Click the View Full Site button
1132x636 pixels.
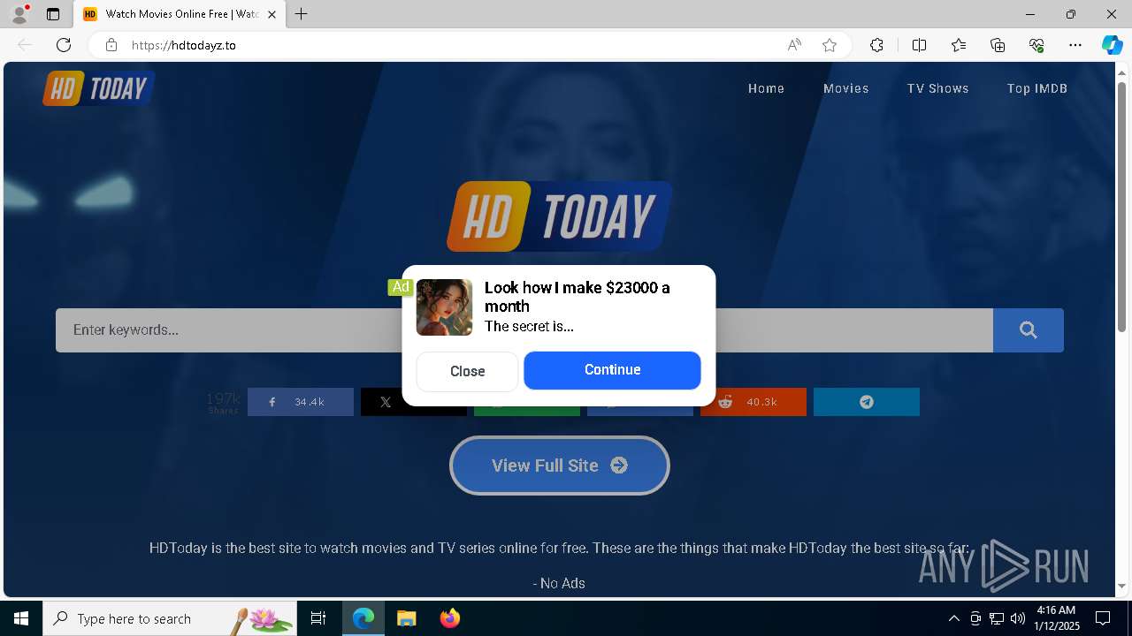pyautogui.click(x=559, y=466)
